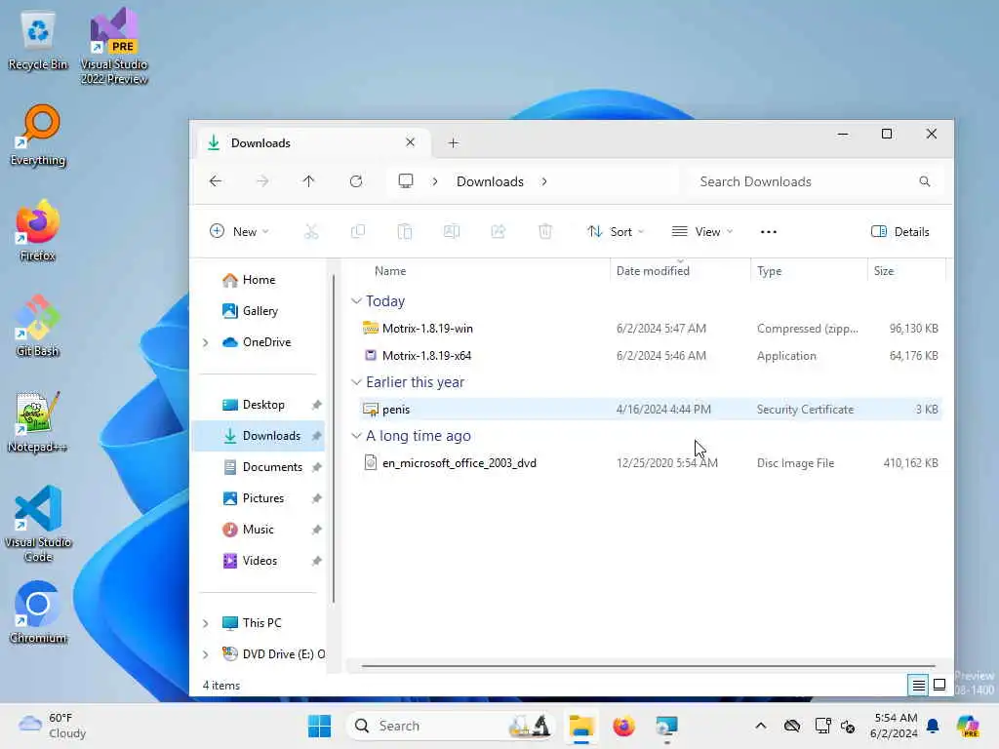999x749 pixels.
Task: Select Motrix-1.8.19-win zip file
Action: coord(650,329)
